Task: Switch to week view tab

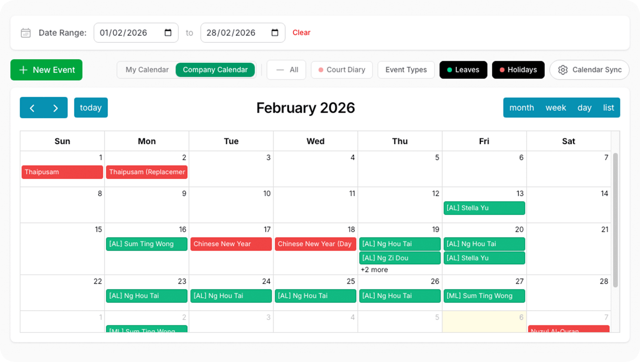Action: tap(556, 108)
